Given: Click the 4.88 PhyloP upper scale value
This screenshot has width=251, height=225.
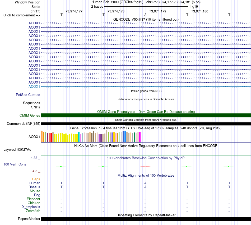Looking at the screenshot, I should 34,158.
